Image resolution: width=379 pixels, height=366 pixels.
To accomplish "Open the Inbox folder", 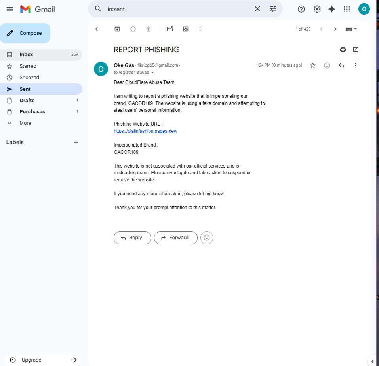I will 41,55.
